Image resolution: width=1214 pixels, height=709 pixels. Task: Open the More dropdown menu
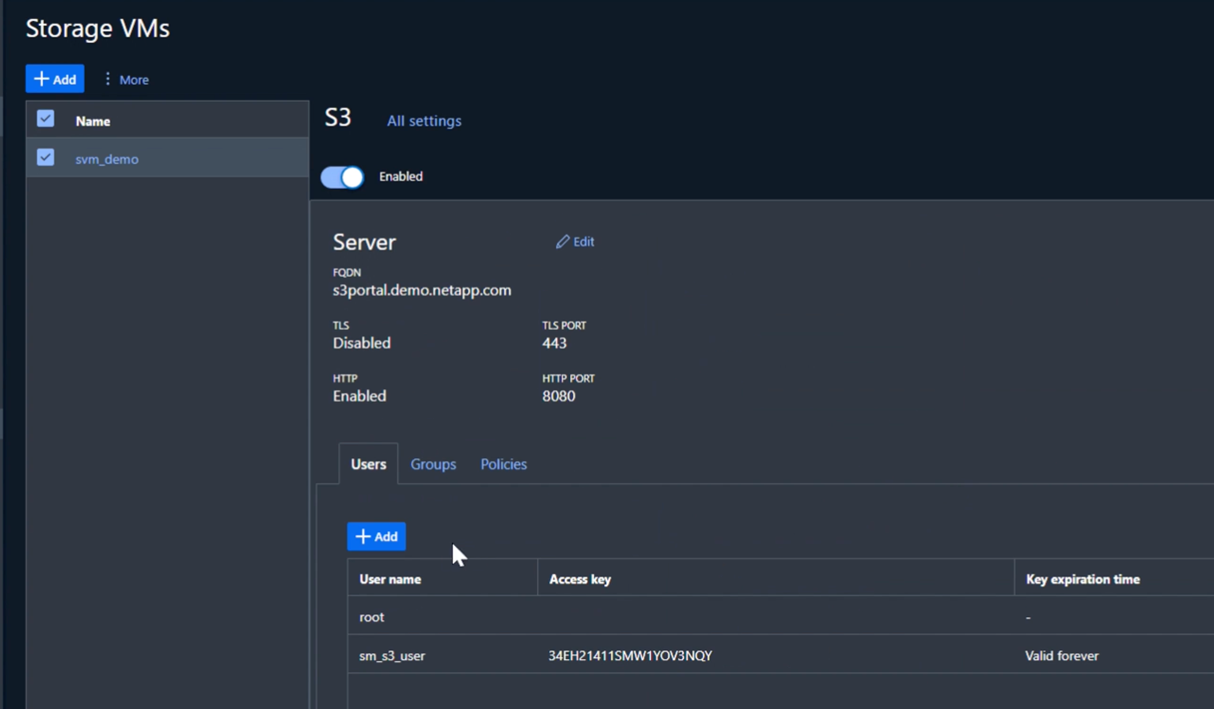pyautogui.click(x=133, y=80)
